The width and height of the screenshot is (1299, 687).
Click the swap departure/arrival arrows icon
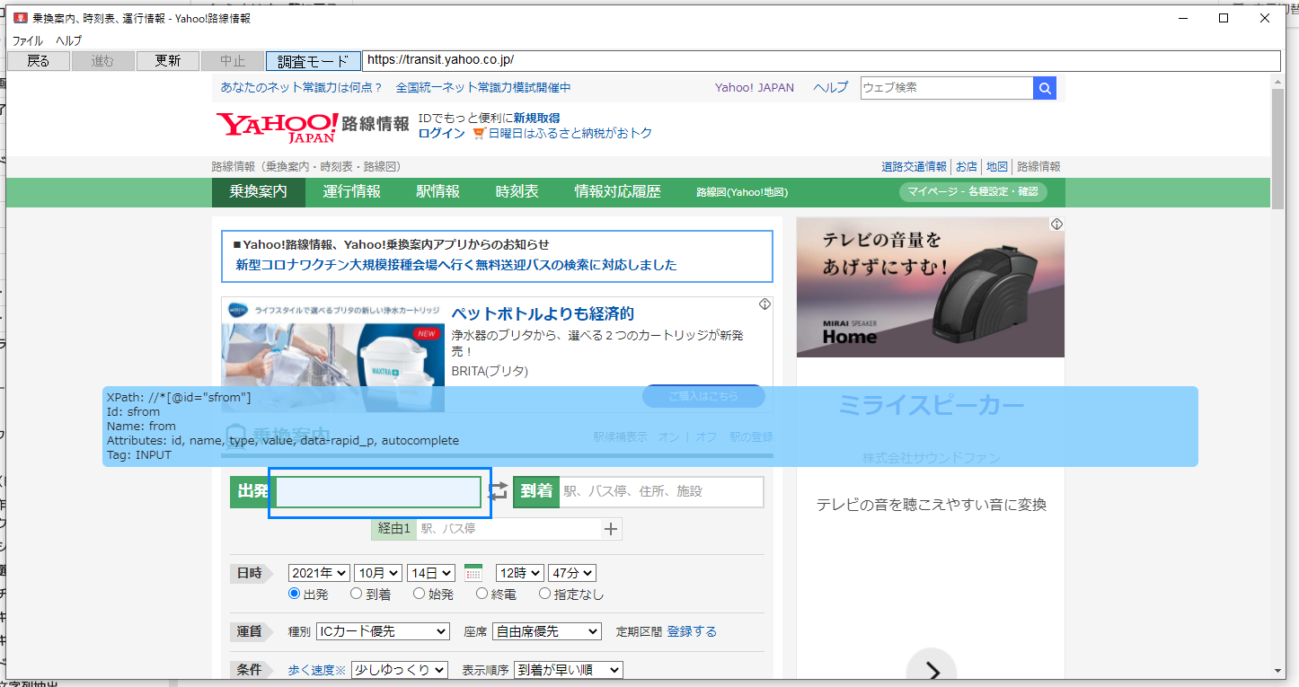coord(498,491)
